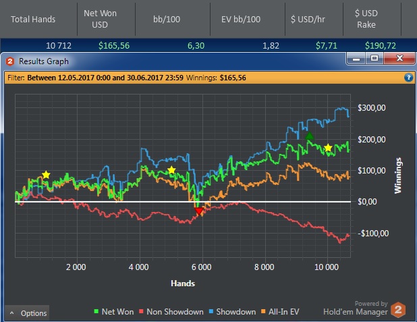Toggle the Non Showdown legend series
This screenshot has height=322, width=417.
click(x=171, y=312)
